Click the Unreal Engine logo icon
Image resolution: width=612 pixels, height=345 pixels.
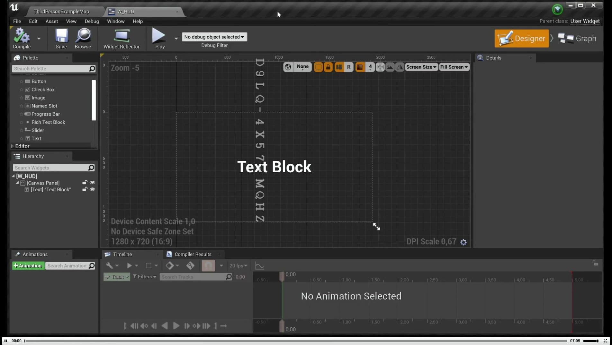click(x=14, y=7)
